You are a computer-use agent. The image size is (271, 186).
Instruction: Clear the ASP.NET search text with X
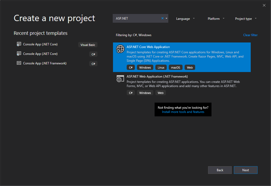pyautogui.click(x=162, y=18)
